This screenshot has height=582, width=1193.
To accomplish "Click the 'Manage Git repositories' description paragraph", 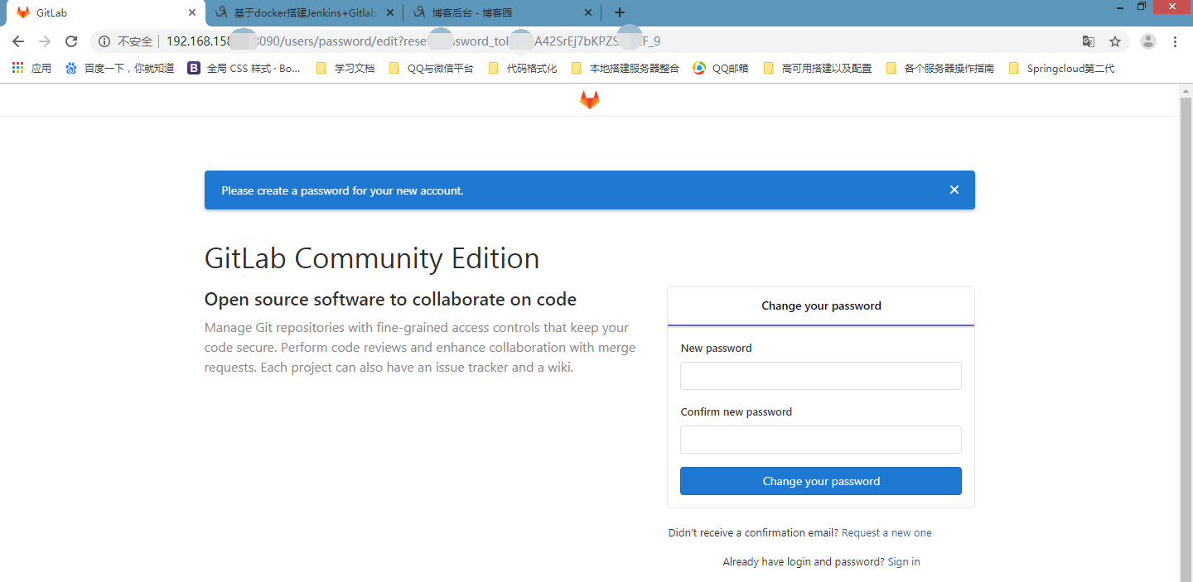I will pos(420,348).
